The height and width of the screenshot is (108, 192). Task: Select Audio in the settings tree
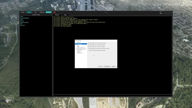78,46
